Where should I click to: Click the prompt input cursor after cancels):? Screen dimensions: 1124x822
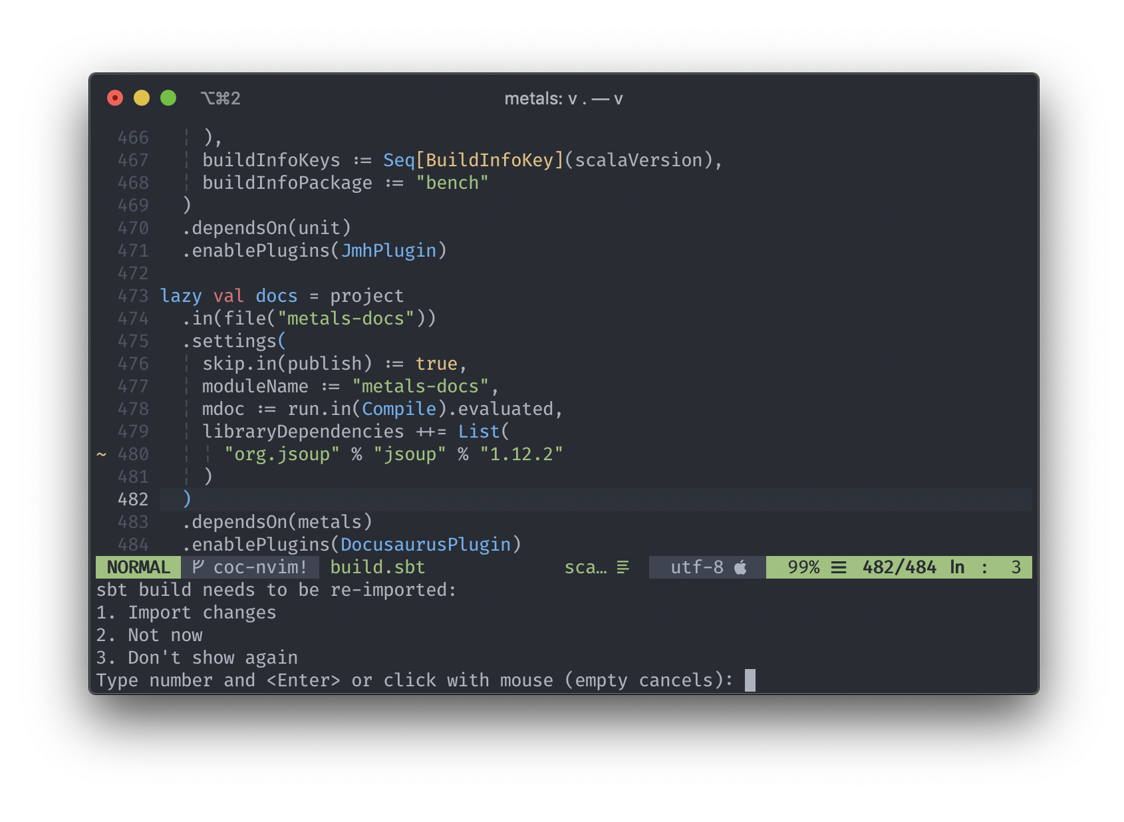point(750,680)
